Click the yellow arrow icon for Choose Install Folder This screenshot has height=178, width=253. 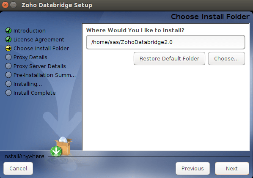point(8,48)
